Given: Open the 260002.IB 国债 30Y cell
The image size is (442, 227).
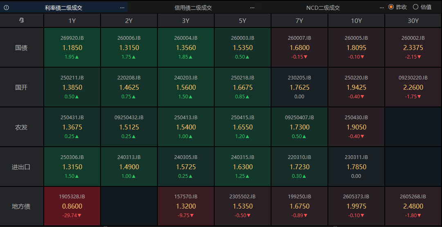Looking at the screenshot, I should tap(413, 48).
